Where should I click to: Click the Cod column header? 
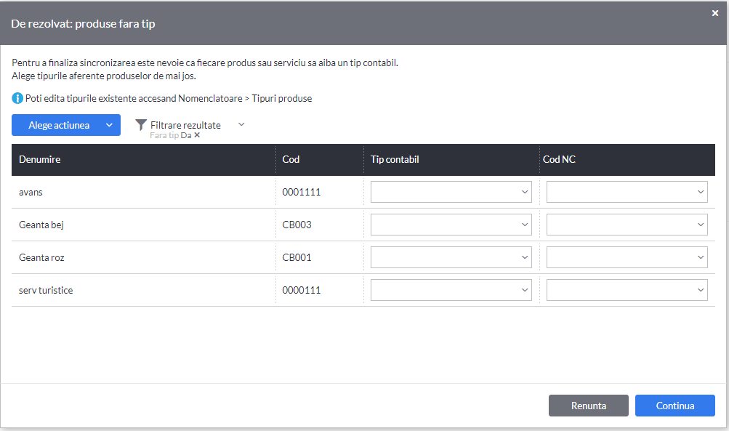[291, 159]
